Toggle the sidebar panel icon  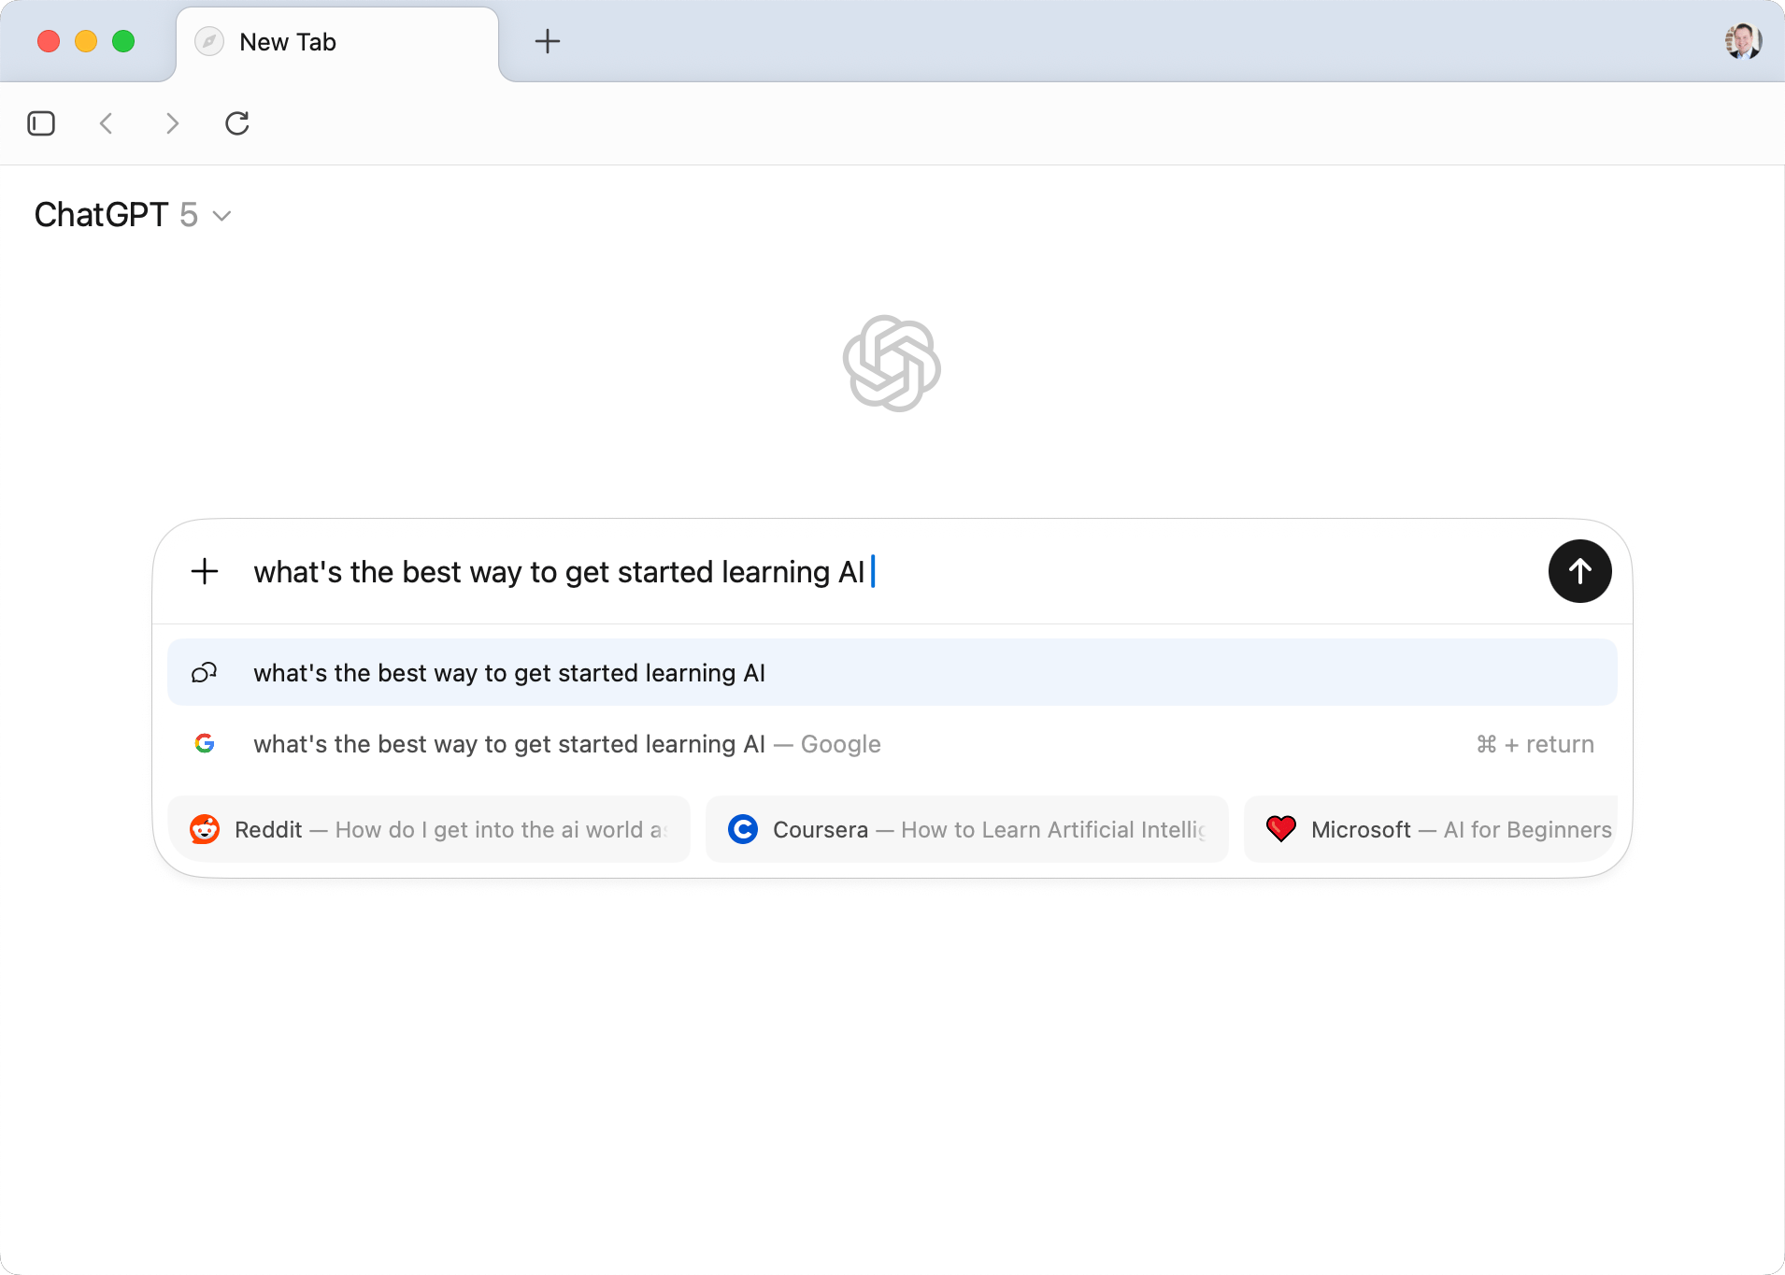point(41,123)
